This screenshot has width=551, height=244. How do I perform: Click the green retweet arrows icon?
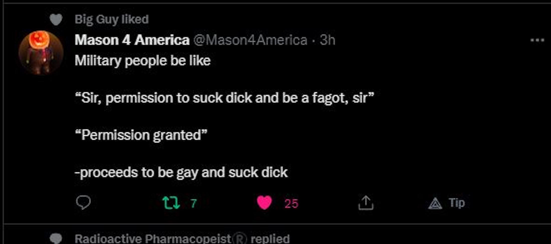point(171,203)
